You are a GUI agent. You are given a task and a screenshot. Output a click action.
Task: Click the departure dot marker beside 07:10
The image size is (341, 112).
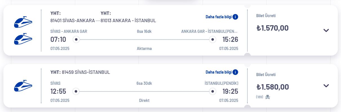[76, 40]
